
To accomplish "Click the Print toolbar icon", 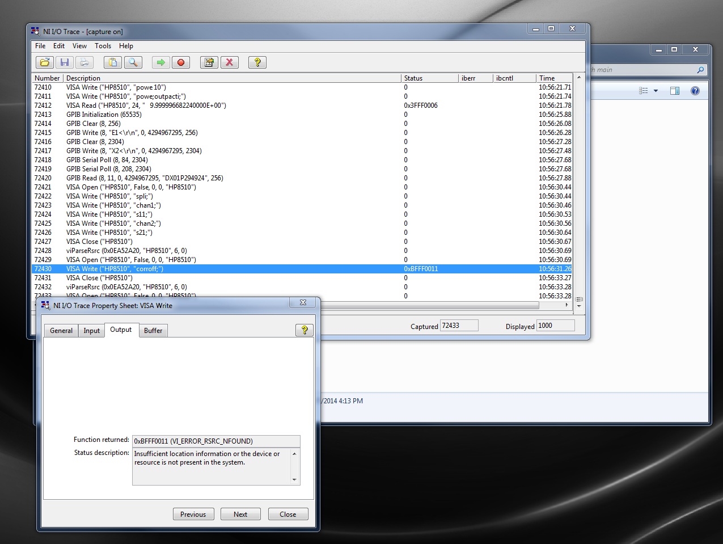I will [83, 62].
